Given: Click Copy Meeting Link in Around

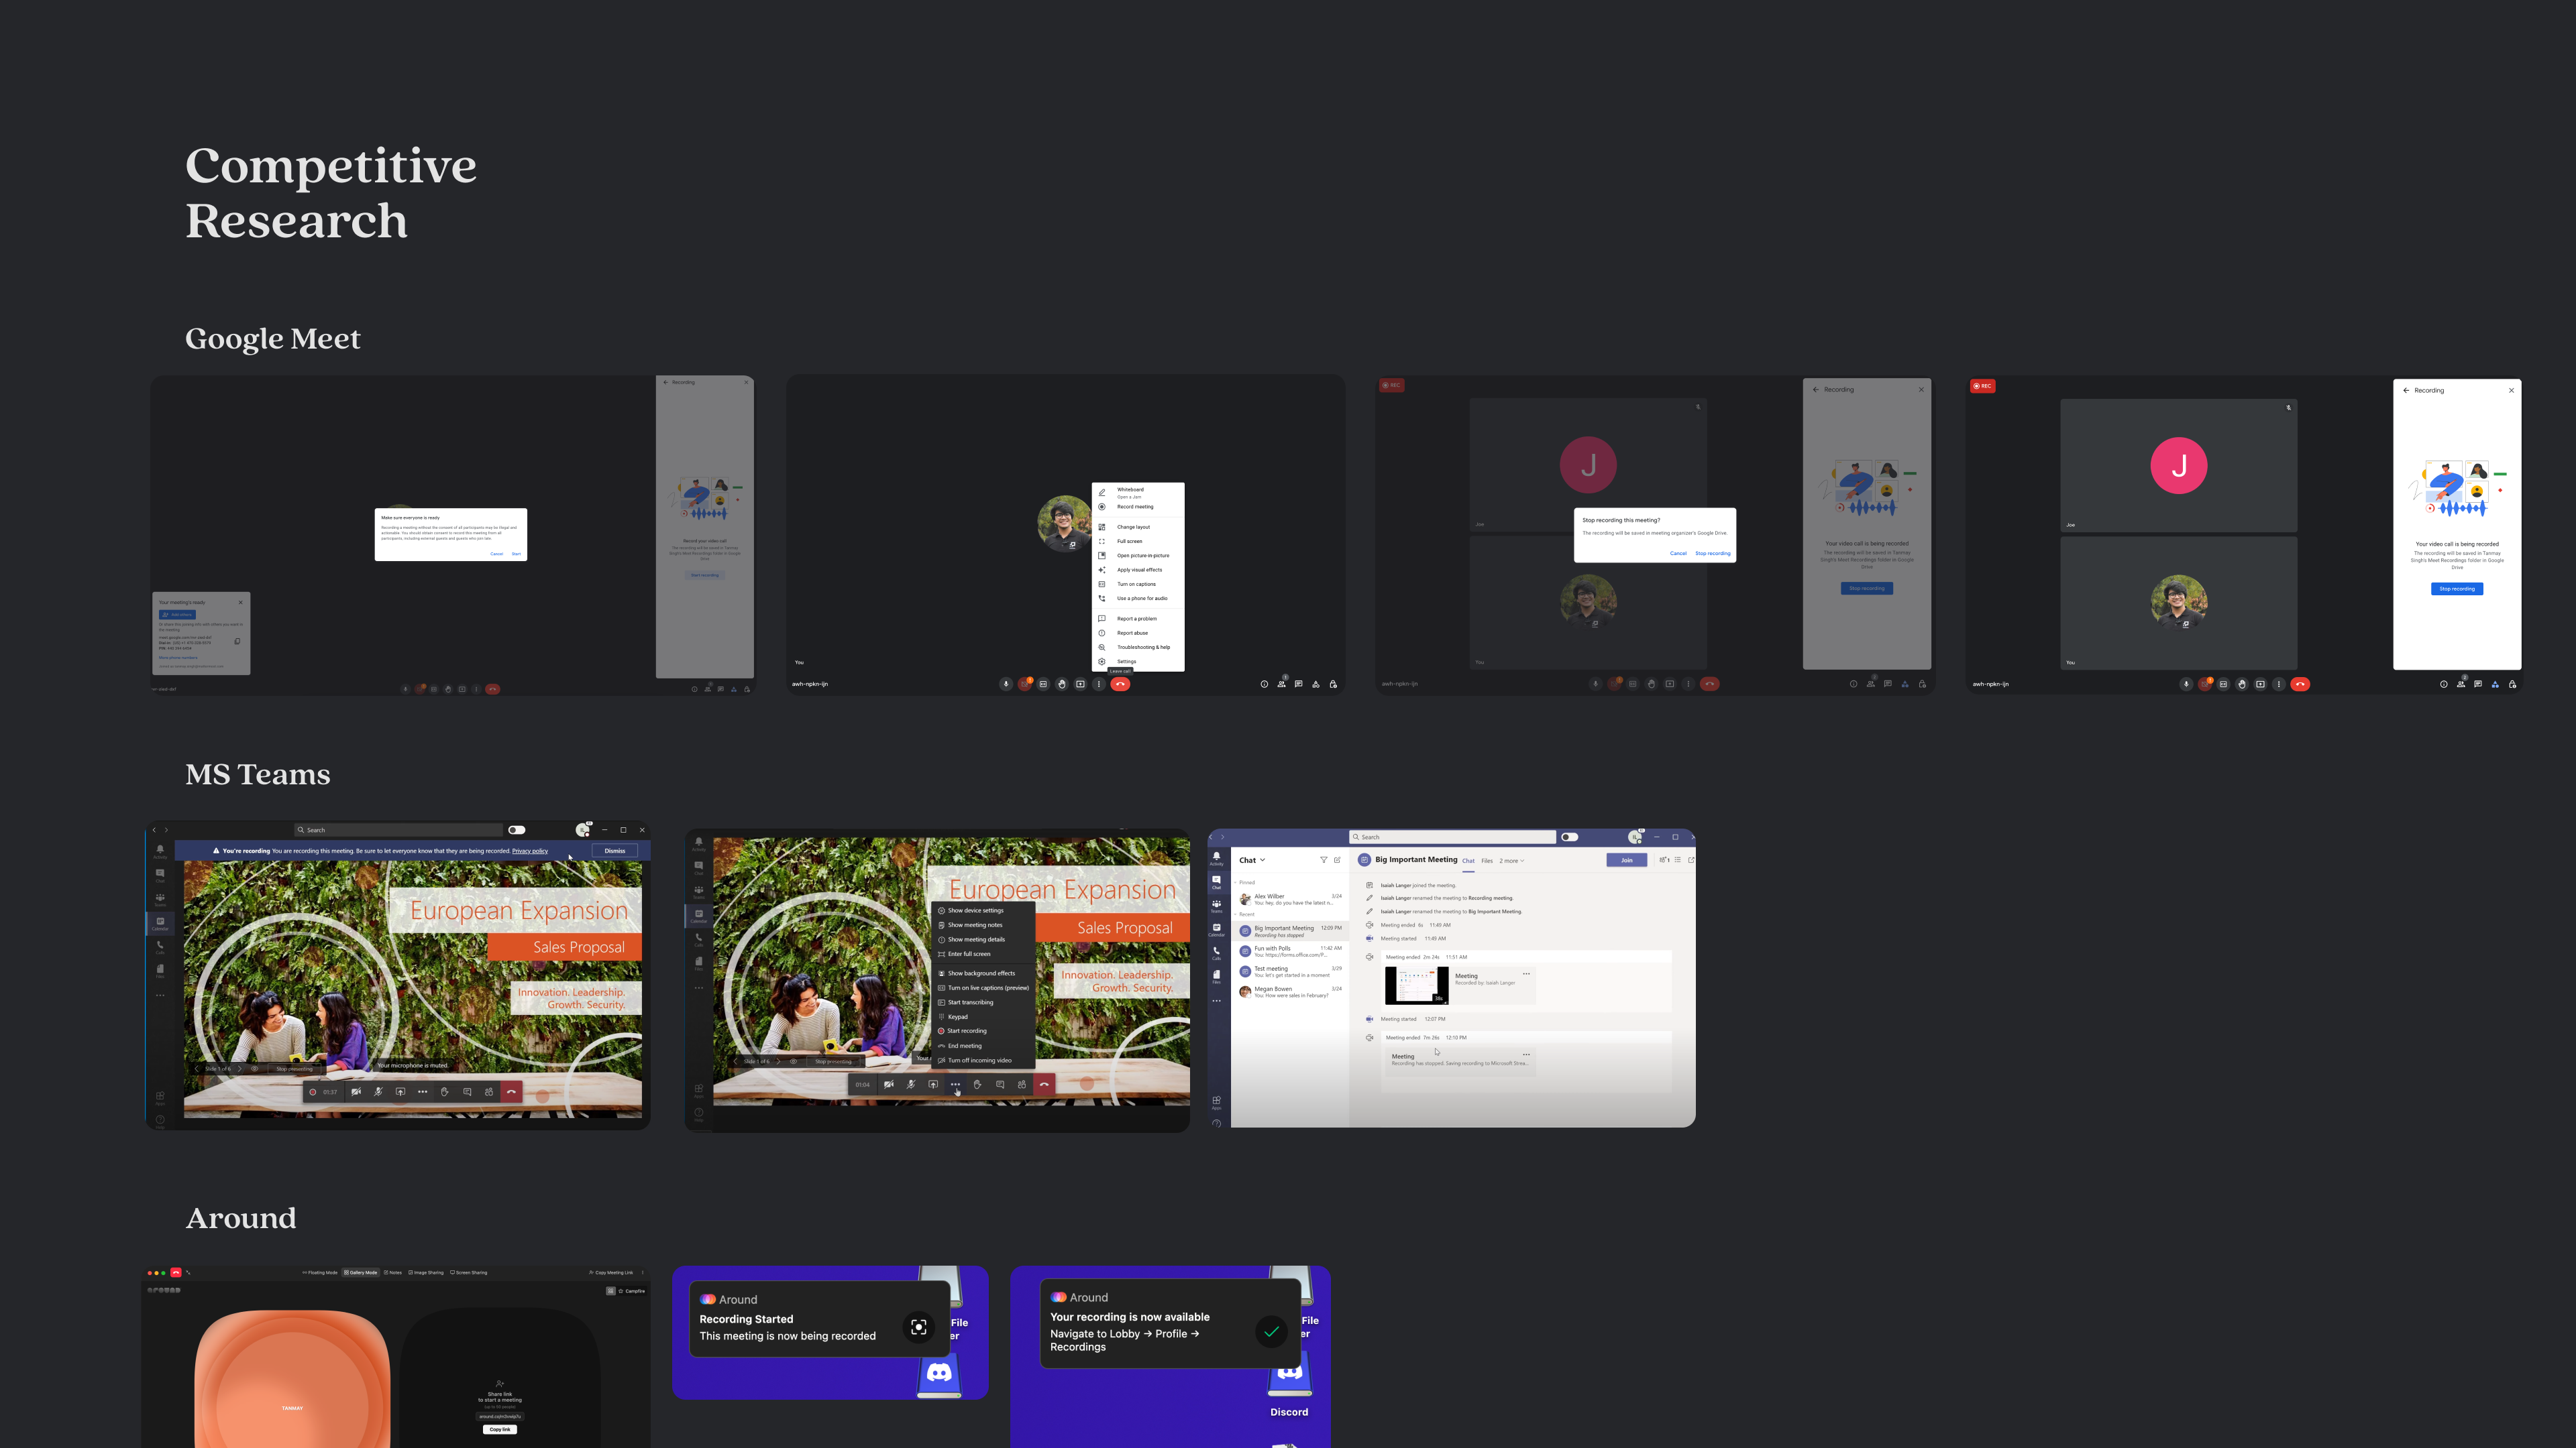Looking at the screenshot, I should pos(611,1273).
